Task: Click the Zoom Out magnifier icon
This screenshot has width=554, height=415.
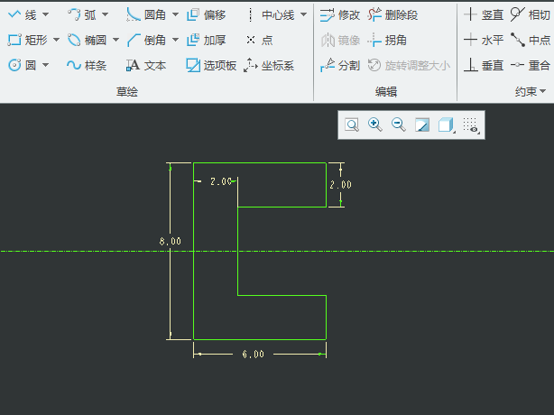Action: [x=399, y=124]
